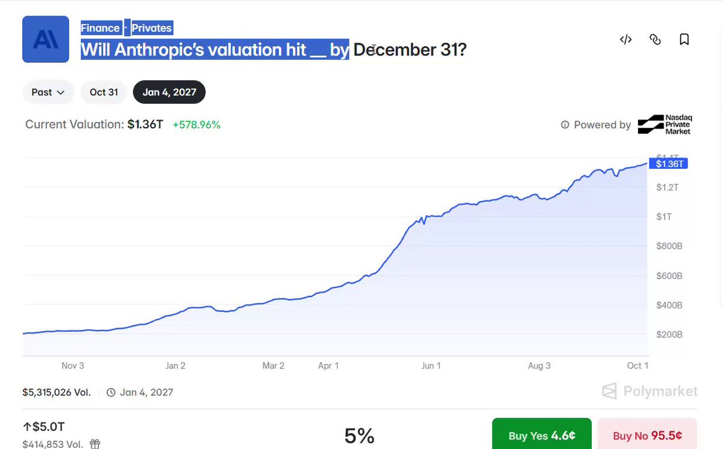Click the Apr 1 axis date label

coord(328,366)
